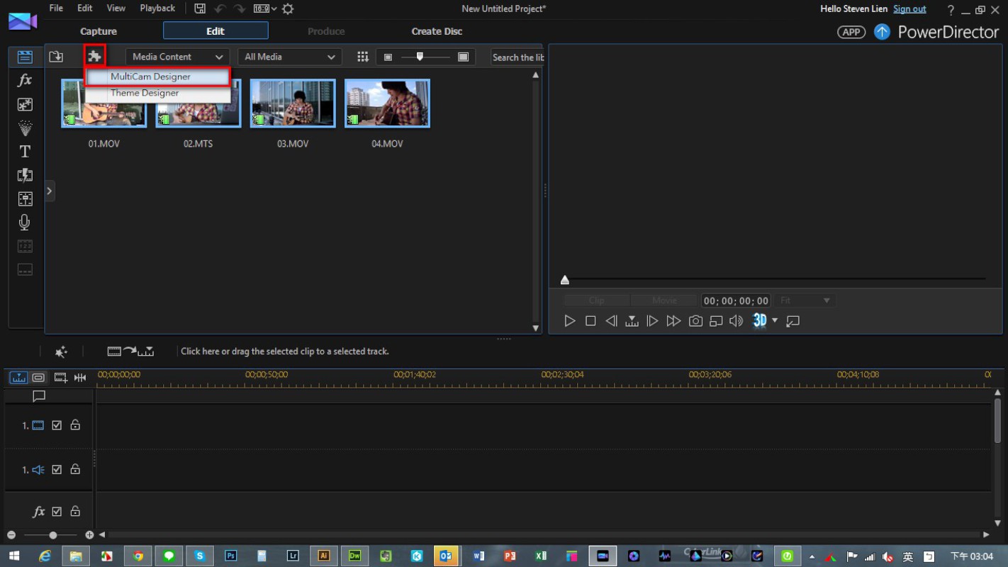Switch preview to Movie mode
Screen dimensions: 1008x567
coord(664,301)
